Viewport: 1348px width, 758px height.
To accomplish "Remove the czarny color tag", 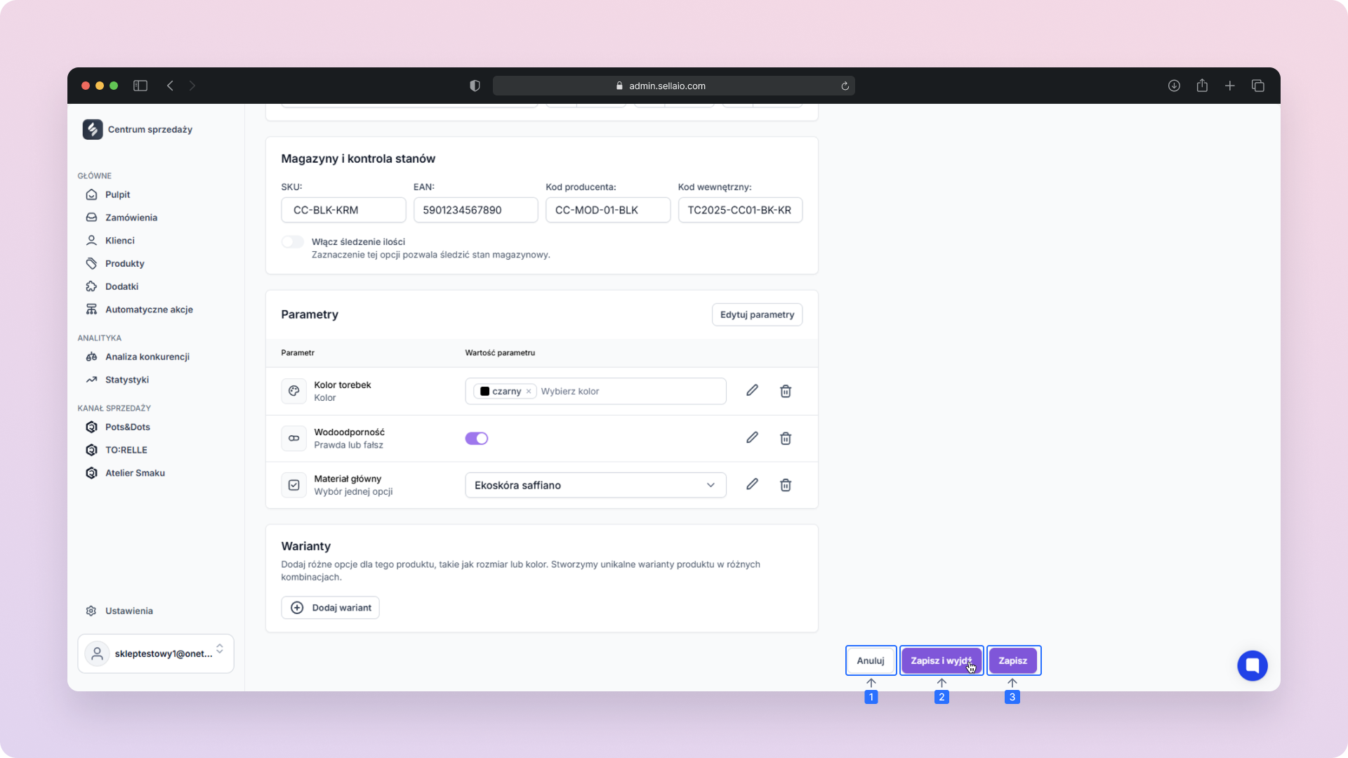I will point(529,392).
